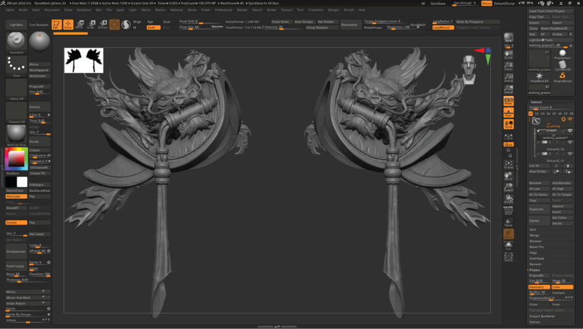Collapse the Project section
The image size is (583, 329).
click(535, 269)
